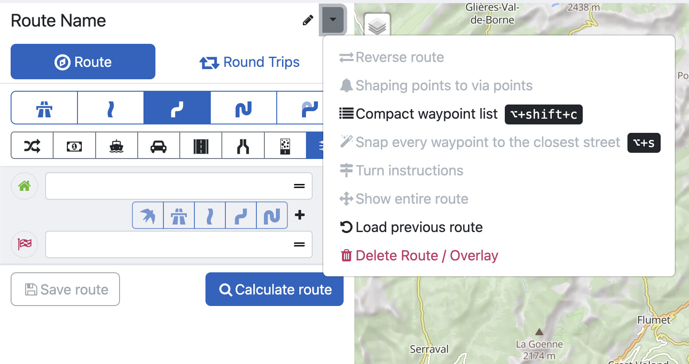
Task: Click into the destination address field
Action: (168, 244)
